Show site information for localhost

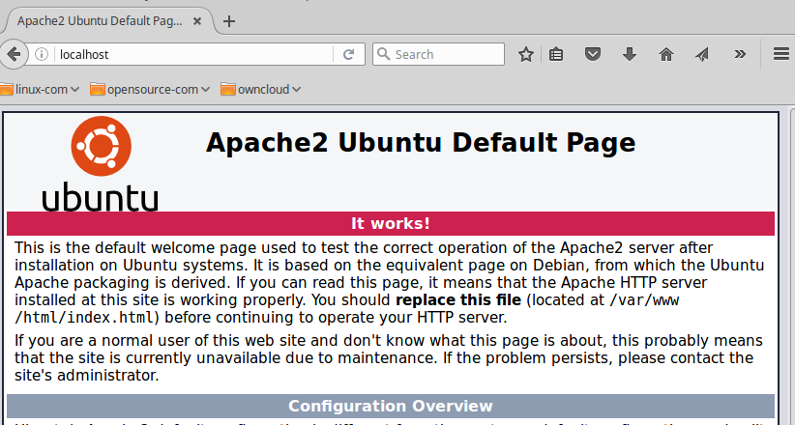tap(42, 55)
